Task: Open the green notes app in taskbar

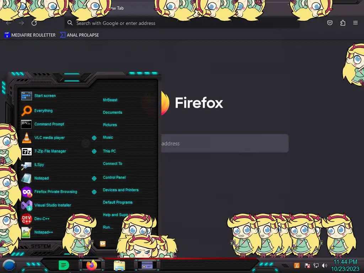Action: tap(64, 265)
